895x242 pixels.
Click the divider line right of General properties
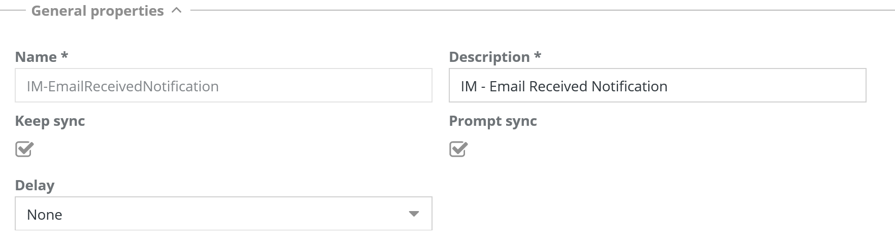(538, 10)
